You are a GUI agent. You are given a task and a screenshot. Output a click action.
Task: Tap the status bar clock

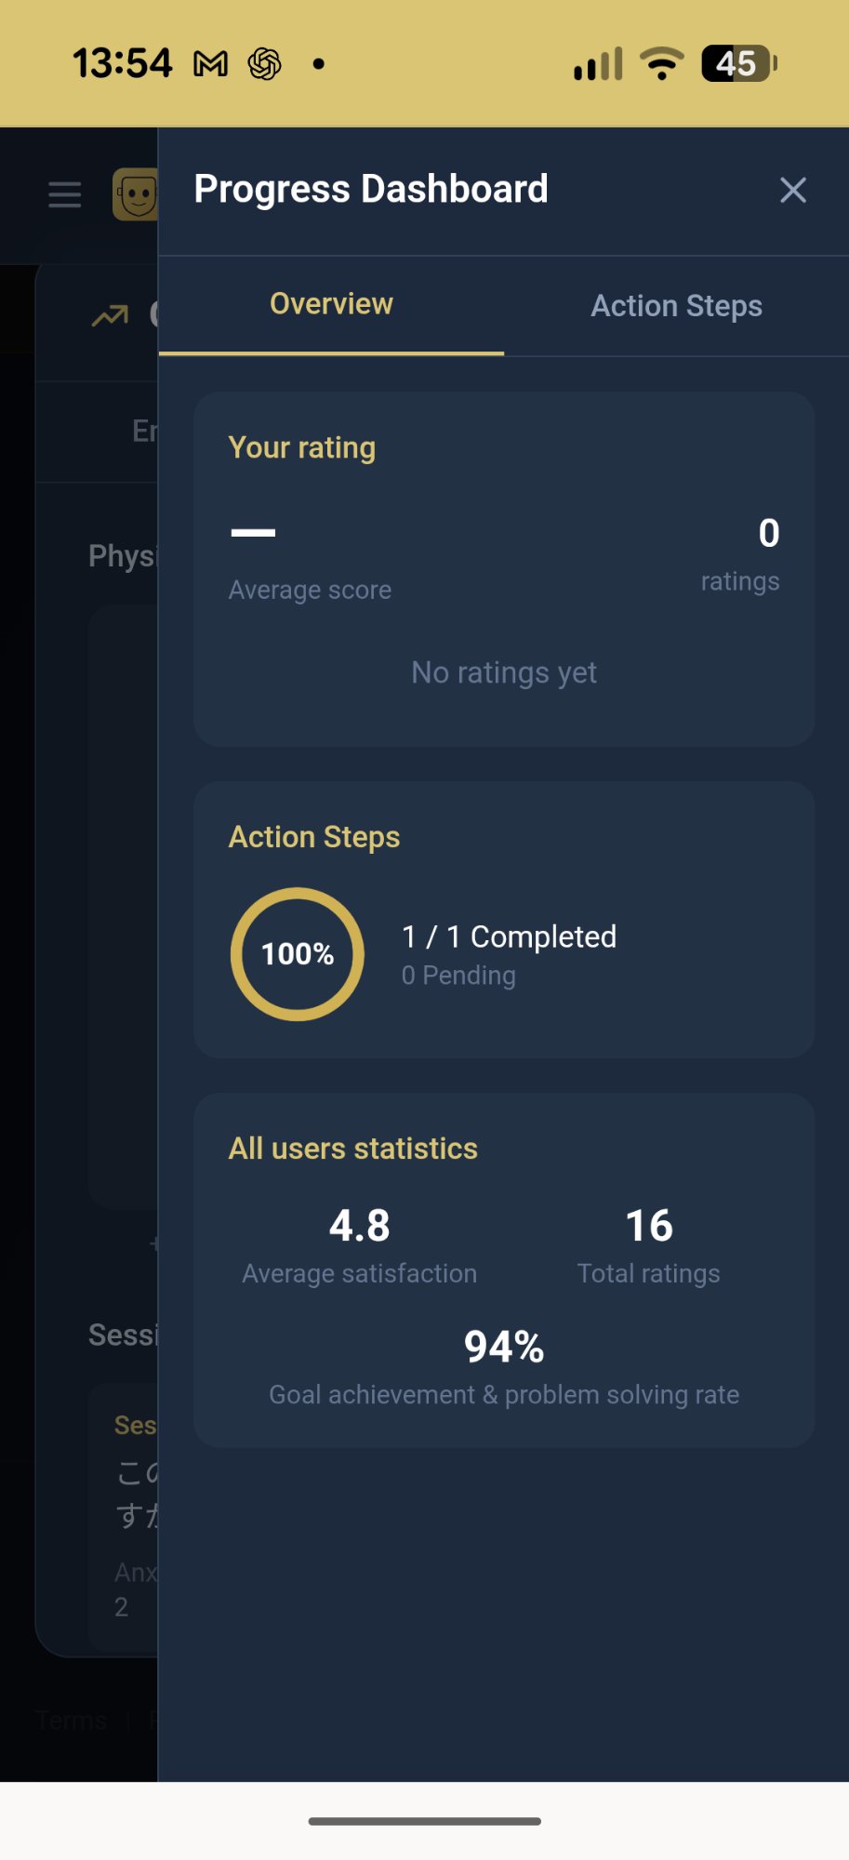(122, 64)
